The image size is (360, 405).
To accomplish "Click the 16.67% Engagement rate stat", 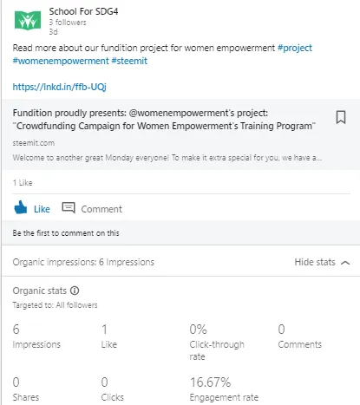I will [x=224, y=389].
